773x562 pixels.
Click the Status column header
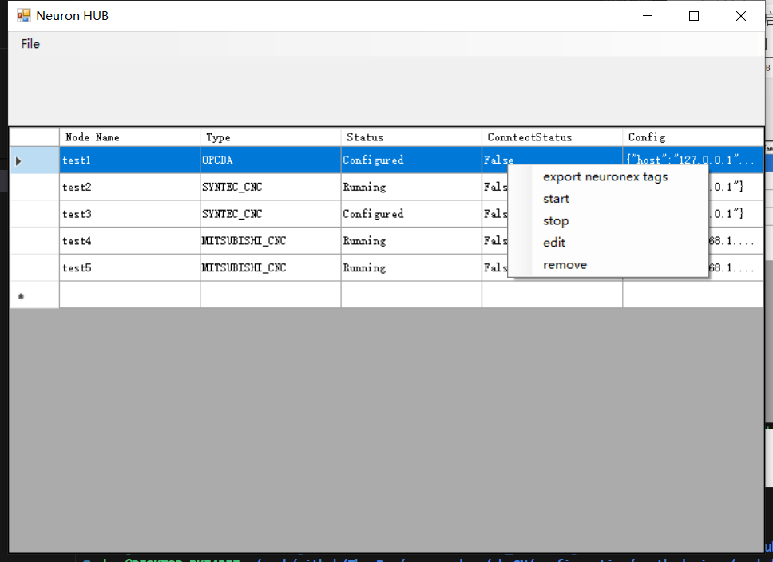point(410,137)
